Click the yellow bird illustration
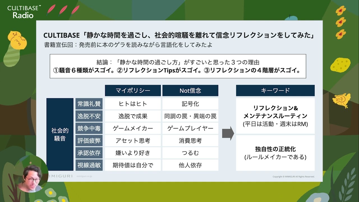This screenshot has width=359, height=202. tap(341, 100)
